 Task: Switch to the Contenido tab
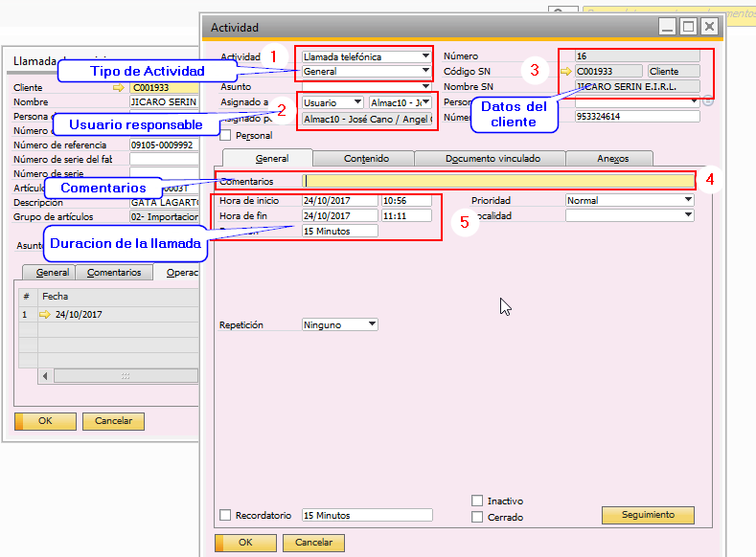point(365,159)
